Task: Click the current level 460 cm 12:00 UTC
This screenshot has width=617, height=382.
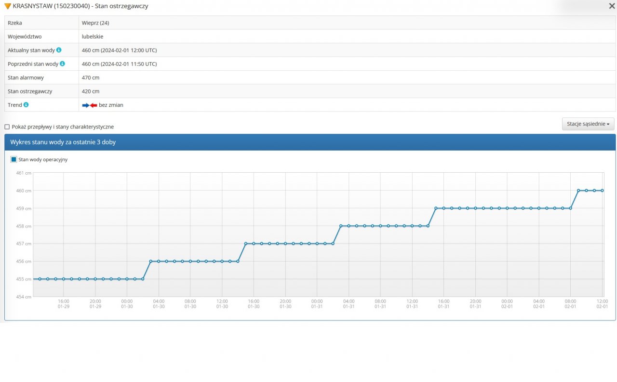Action: coord(119,50)
